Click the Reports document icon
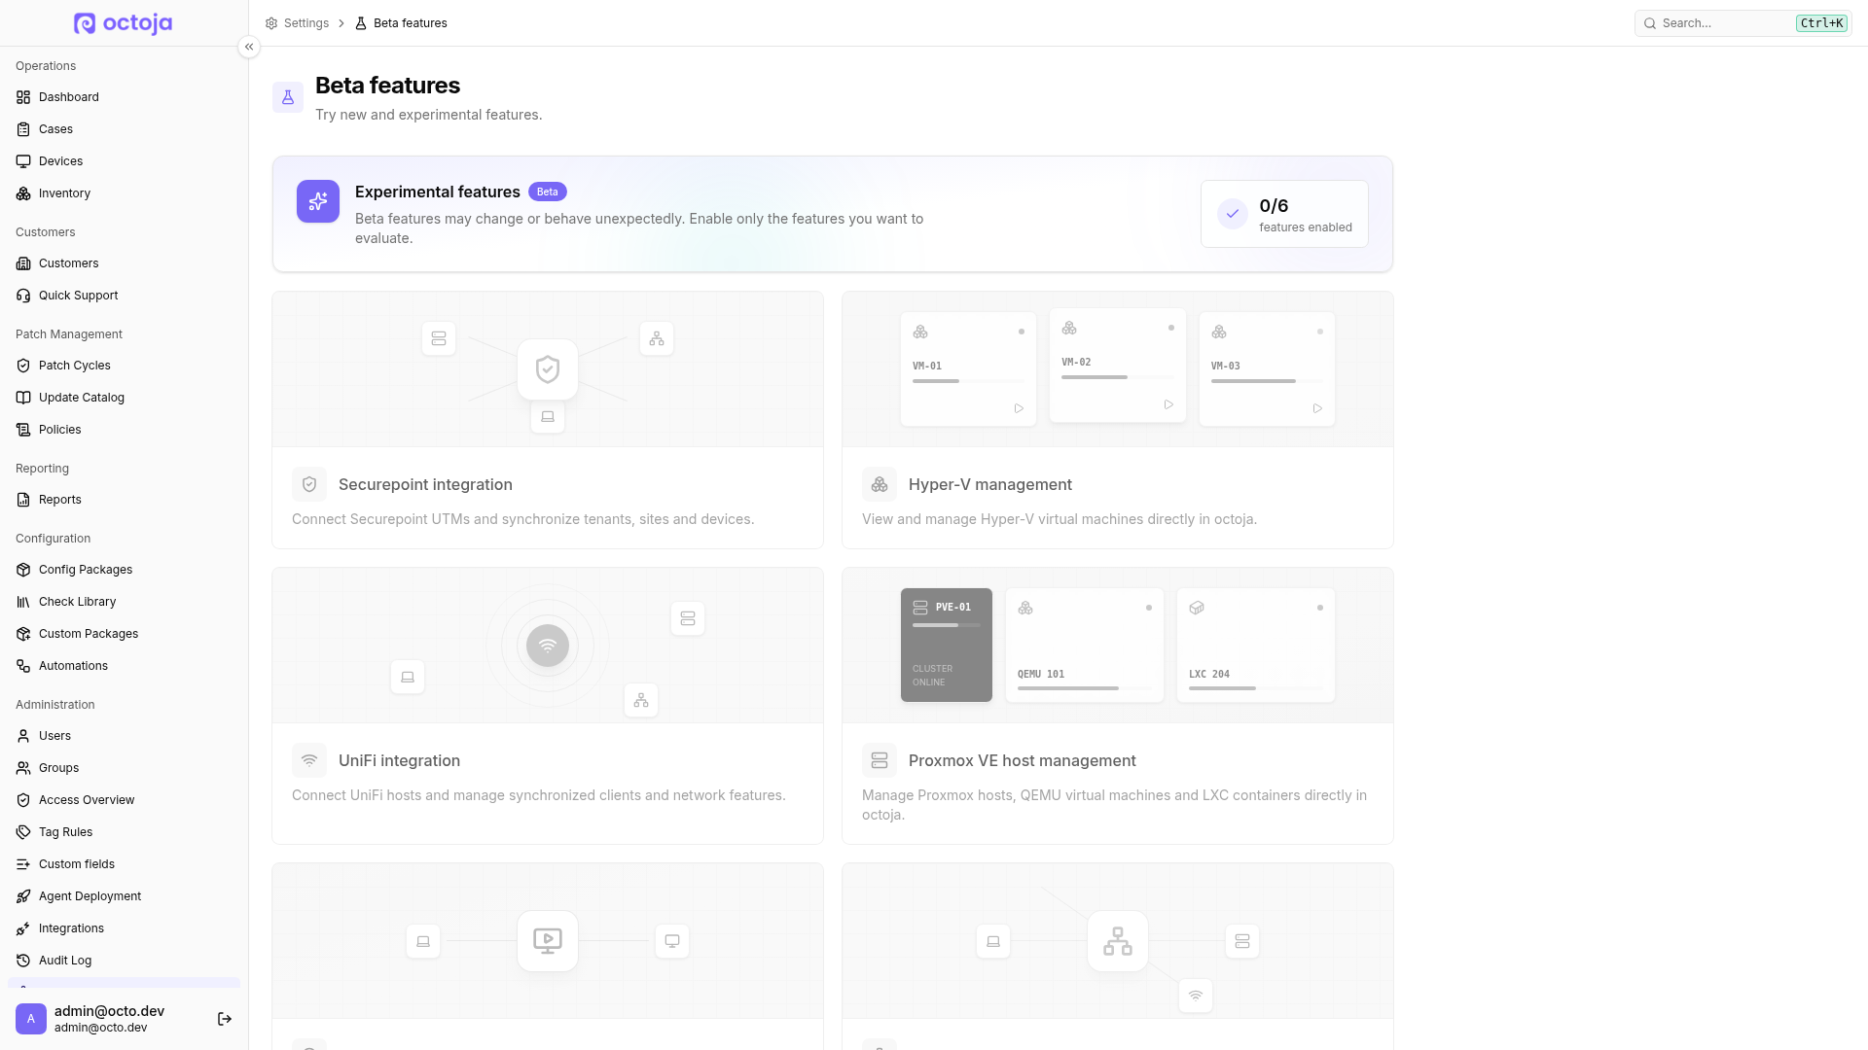The height and width of the screenshot is (1050, 1868). 23,500
